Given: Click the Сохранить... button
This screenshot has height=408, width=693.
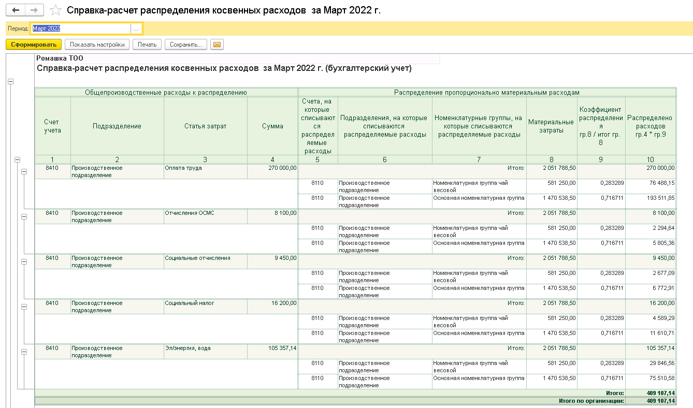Looking at the screenshot, I should point(186,45).
